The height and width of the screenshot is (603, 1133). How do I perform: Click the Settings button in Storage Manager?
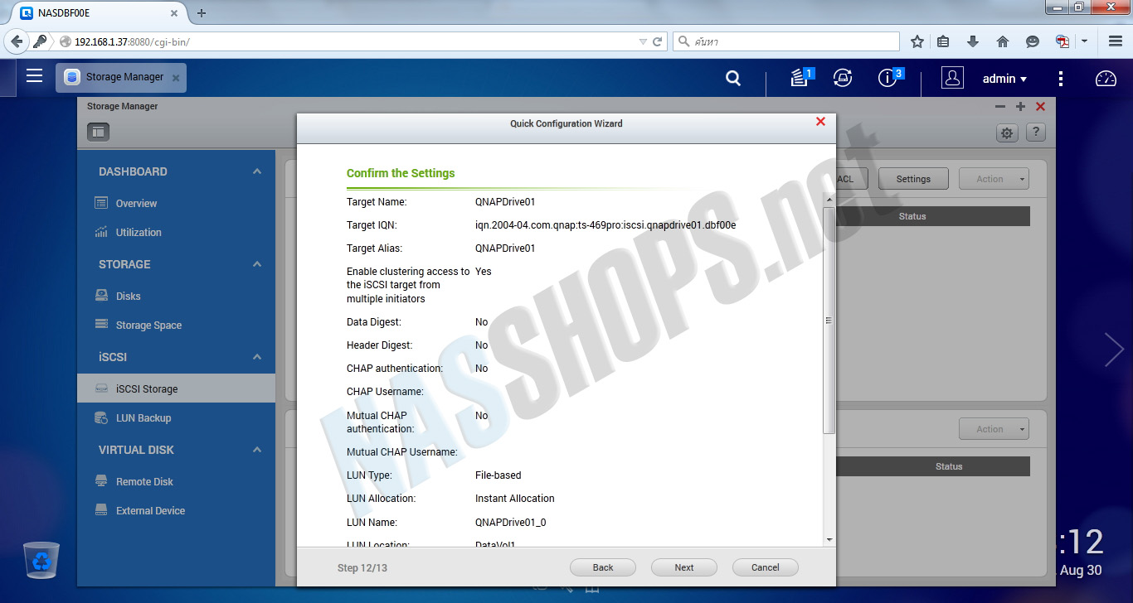(x=913, y=179)
